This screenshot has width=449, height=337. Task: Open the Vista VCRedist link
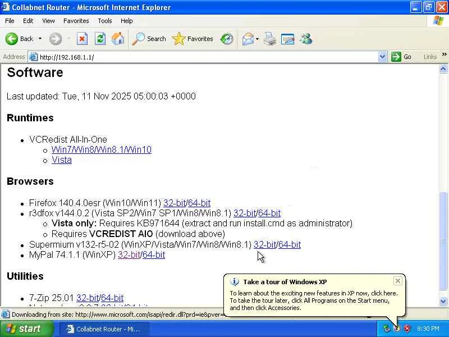tap(62, 160)
